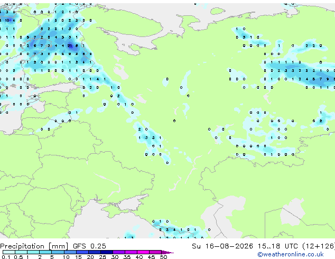Pick the 35 mm legend color swatch
Screen dimensions: 335x259
[131, 252]
